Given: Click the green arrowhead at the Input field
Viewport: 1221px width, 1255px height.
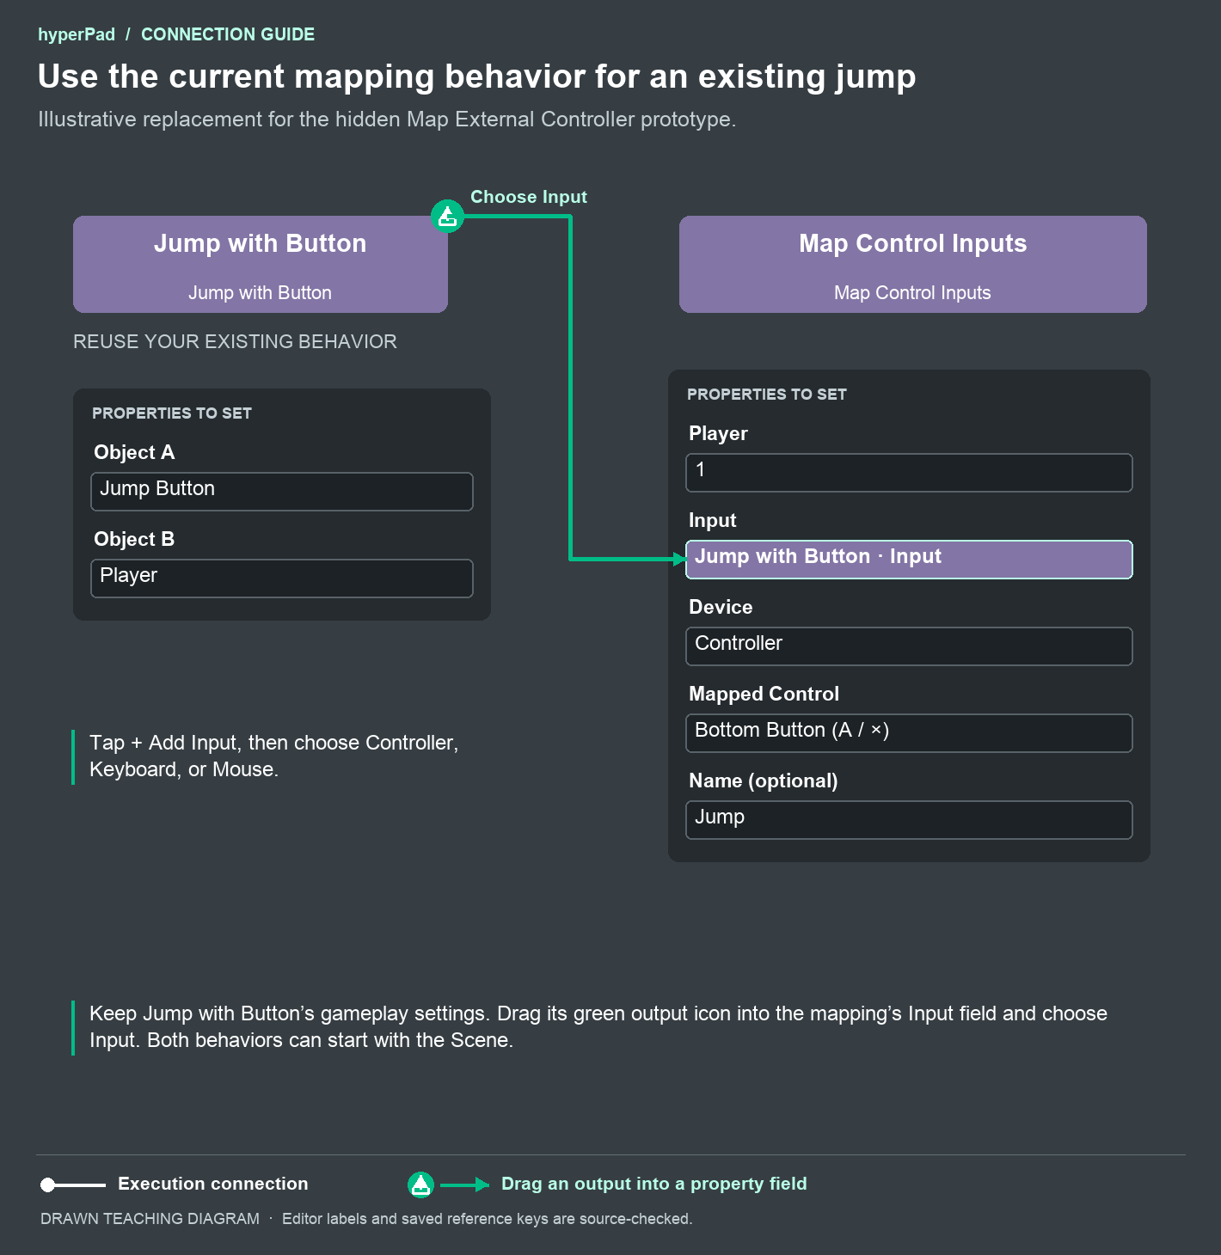Looking at the screenshot, I should [680, 559].
